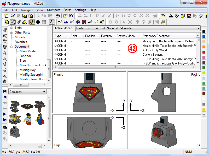Open the File menu

[x=6, y=10]
